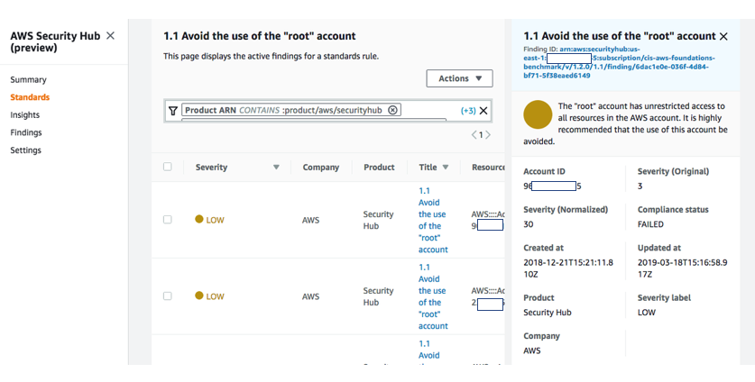
Task: Clear all filters with the X icon
Action: click(x=483, y=111)
